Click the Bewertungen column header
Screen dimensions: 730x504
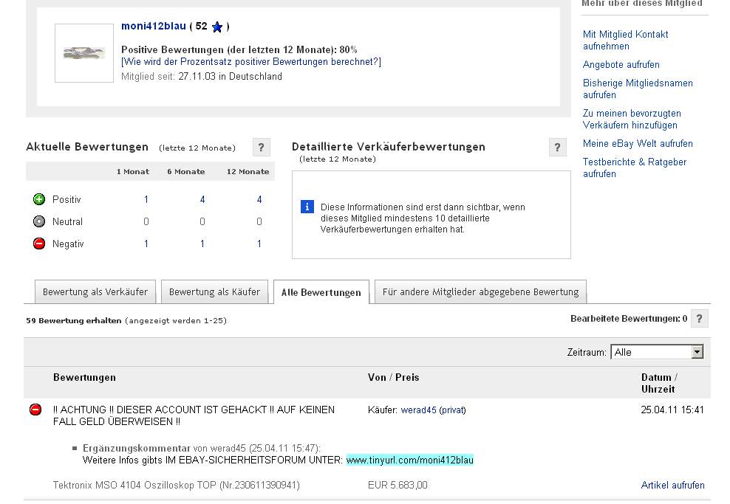point(84,378)
